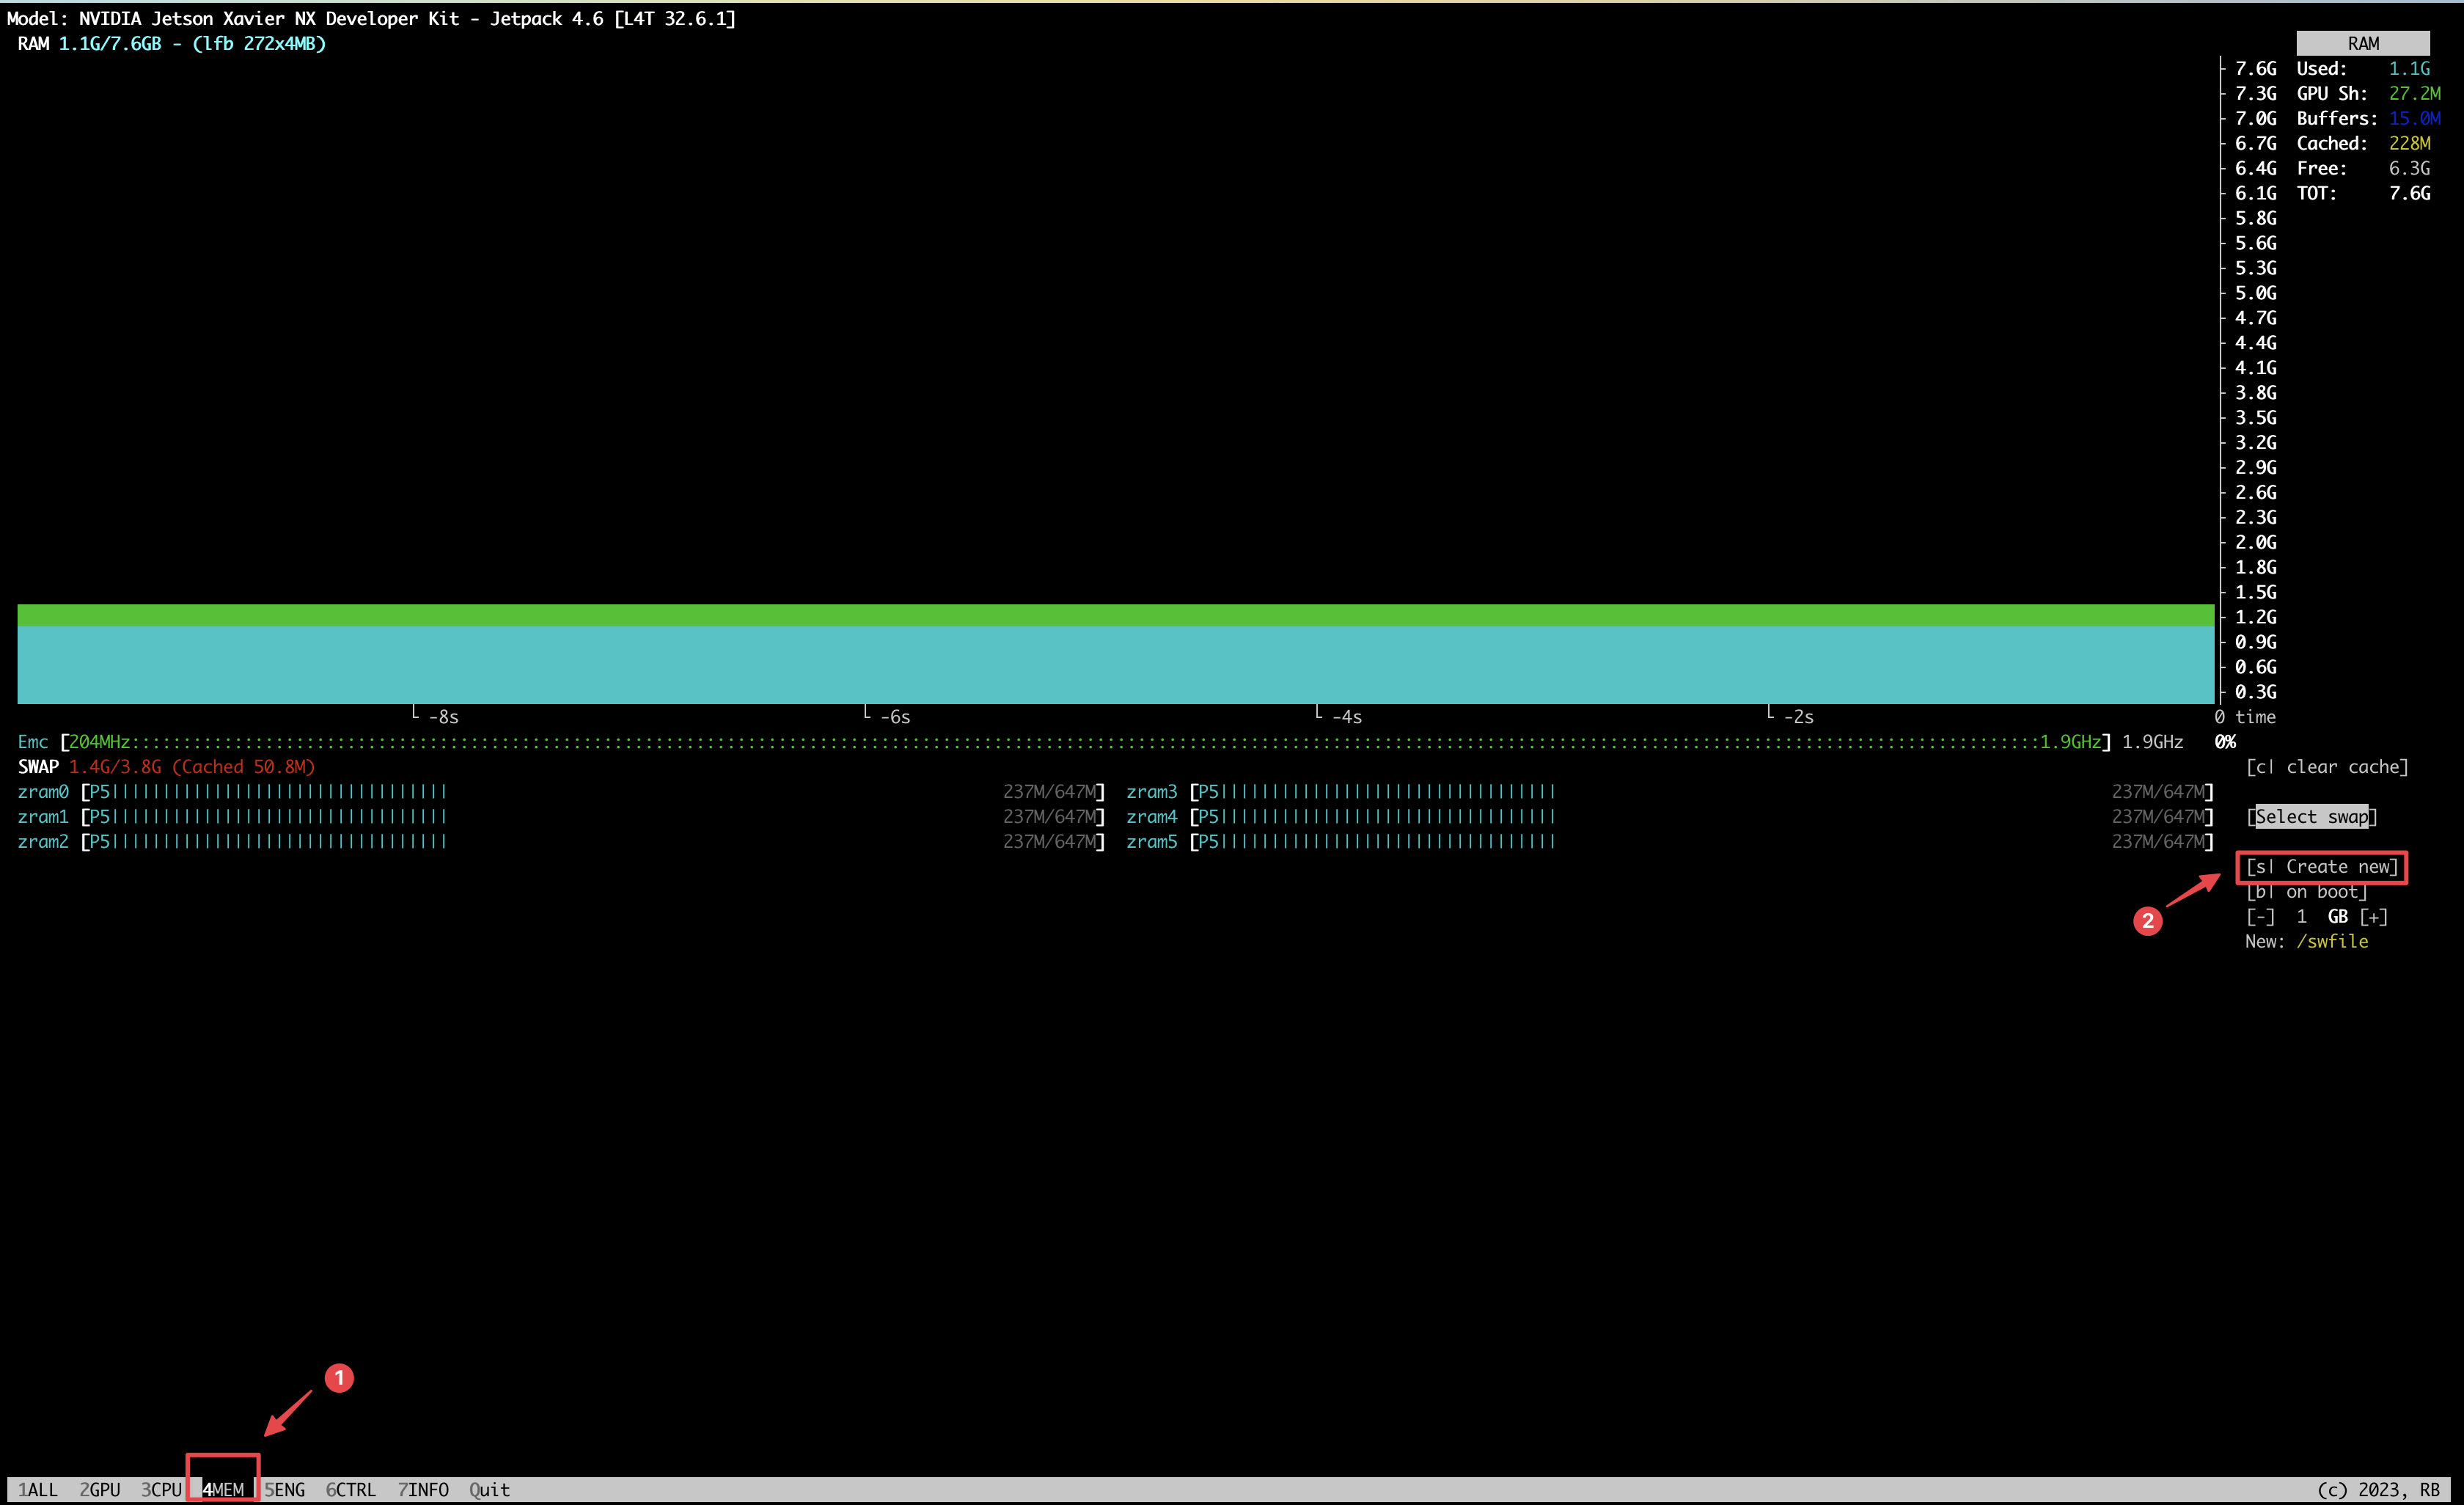Click the Free 6.3G value
2464x1505 pixels.
[x=2409, y=168]
